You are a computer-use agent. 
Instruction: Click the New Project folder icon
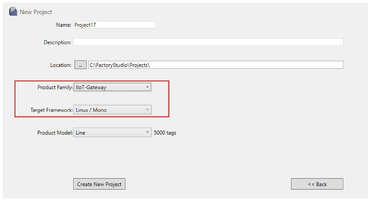(13, 12)
